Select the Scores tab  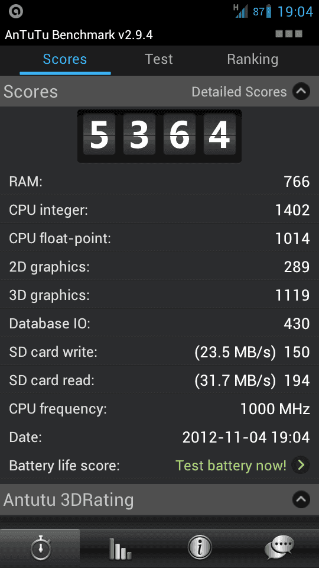tap(65, 59)
